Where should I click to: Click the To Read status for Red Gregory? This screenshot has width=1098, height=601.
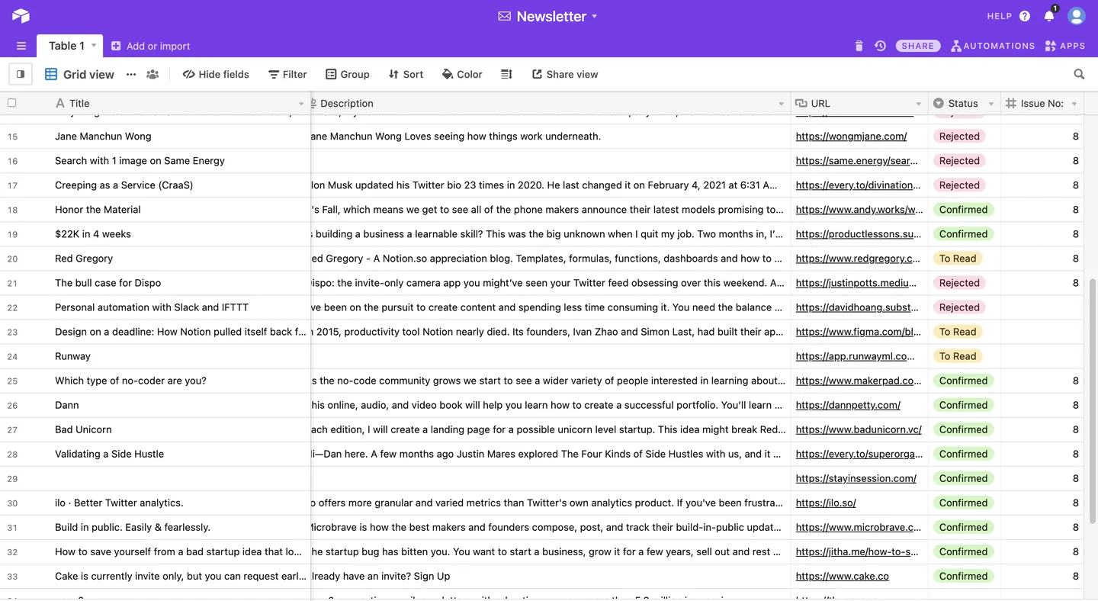(958, 259)
